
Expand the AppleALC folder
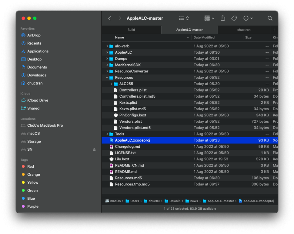[x=107, y=52]
